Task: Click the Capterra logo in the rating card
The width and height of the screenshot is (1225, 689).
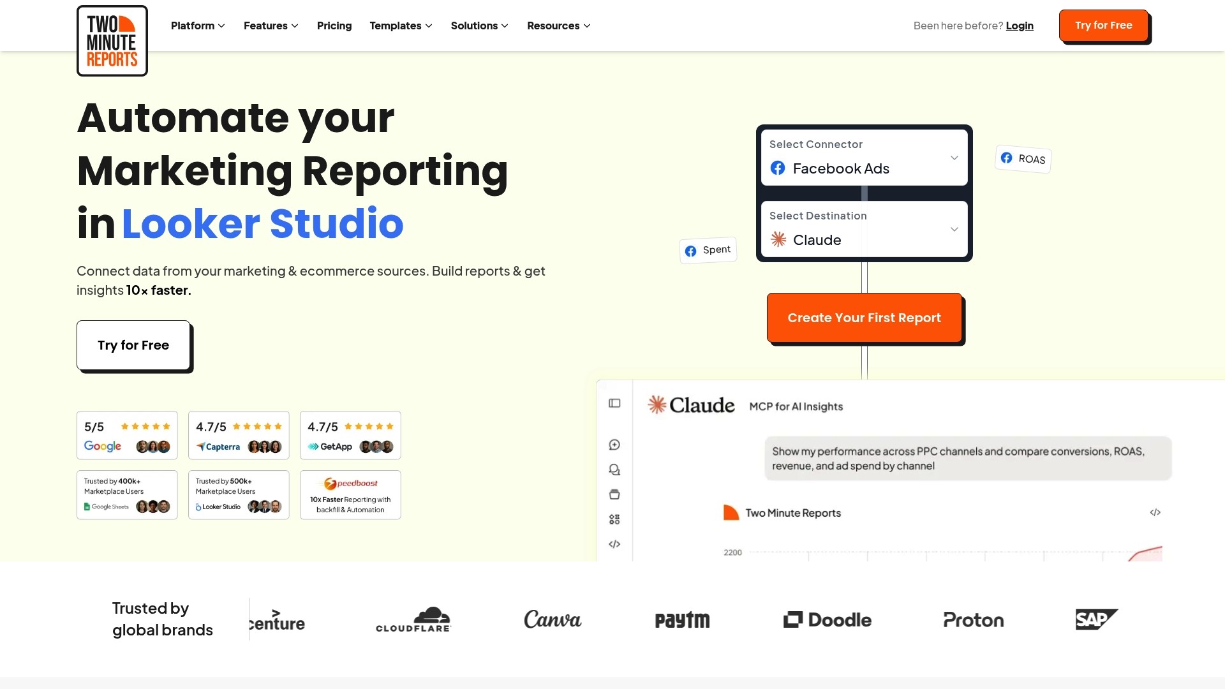Action: tap(218, 447)
